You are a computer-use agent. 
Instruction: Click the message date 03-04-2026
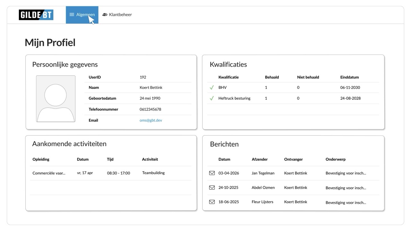pos(229,173)
